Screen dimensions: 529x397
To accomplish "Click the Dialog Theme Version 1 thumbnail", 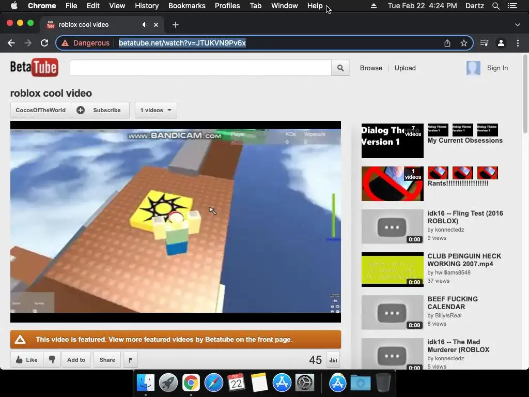I will (x=393, y=141).
